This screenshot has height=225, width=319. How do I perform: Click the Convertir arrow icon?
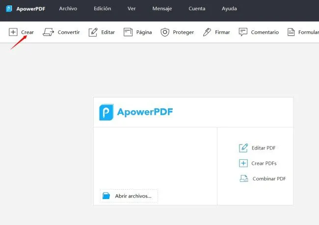(x=48, y=32)
